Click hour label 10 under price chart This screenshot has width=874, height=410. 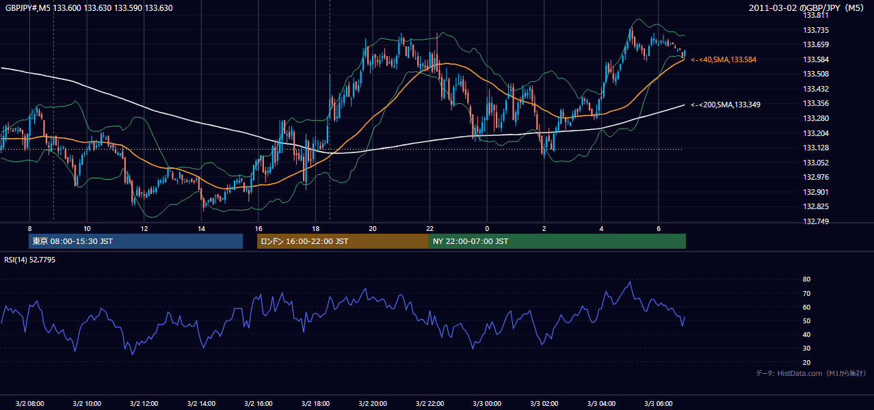[x=86, y=228]
